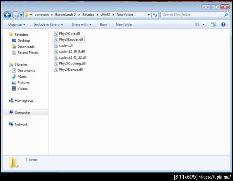233x181 pixels.
Task: Open the Organize menu
Action: pos(17,24)
